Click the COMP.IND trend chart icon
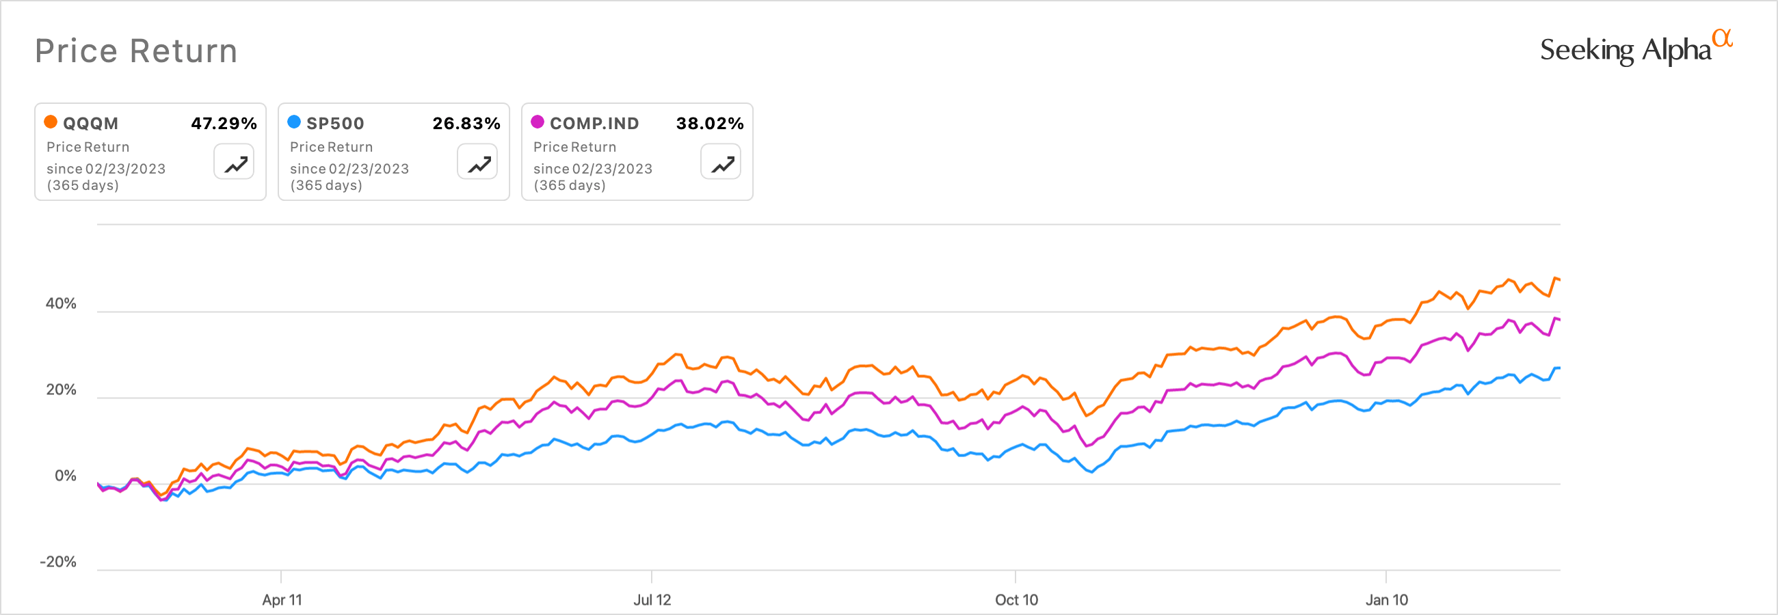Image resolution: width=1778 pixels, height=615 pixels. tap(721, 163)
